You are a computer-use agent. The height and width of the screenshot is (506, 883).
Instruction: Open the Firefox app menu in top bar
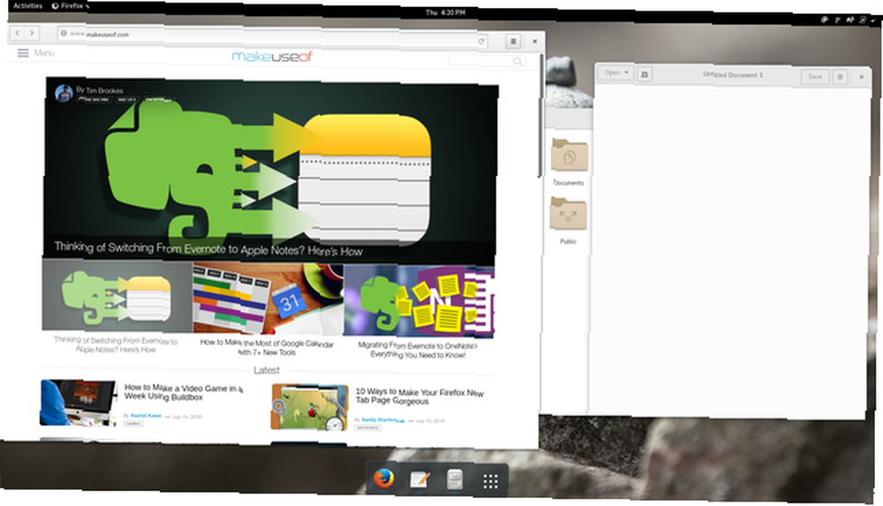(71, 5)
